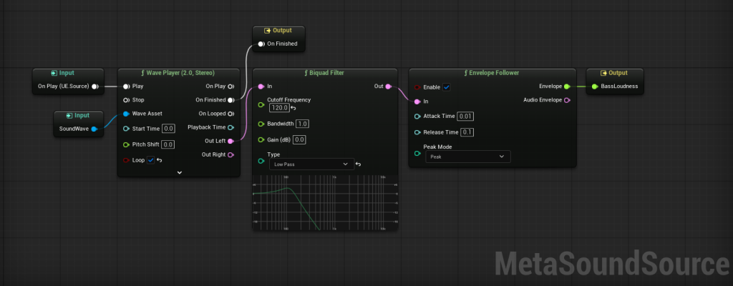
Task: Select the Out Right audio pin
Action: coord(230,154)
